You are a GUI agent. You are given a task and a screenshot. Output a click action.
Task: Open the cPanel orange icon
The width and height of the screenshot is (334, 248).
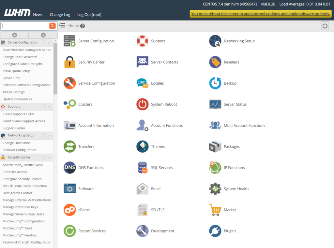tap(69, 210)
